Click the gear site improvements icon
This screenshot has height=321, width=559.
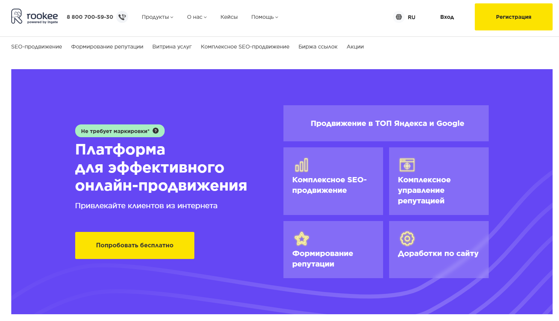click(x=407, y=238)
